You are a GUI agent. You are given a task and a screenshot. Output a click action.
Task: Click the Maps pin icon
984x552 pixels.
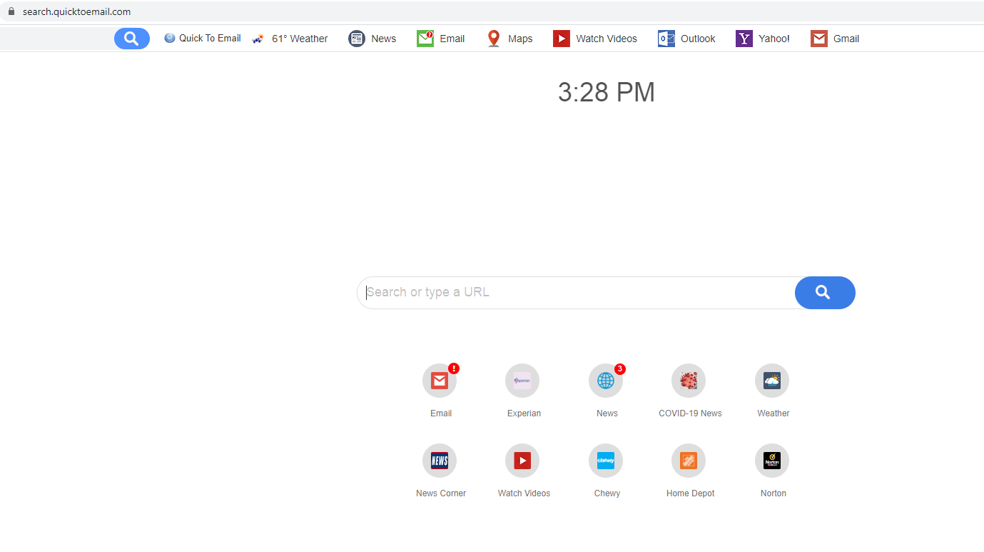click(494, 39)
